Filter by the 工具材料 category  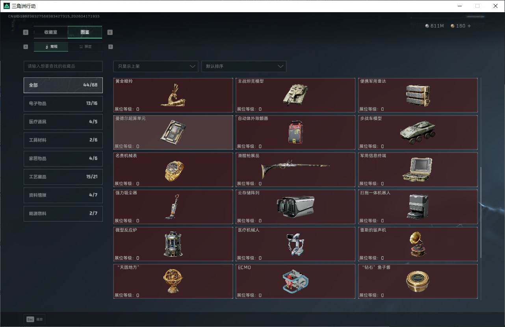63,140
